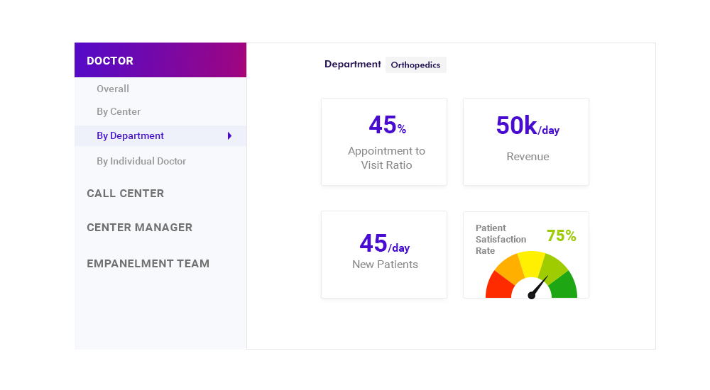The image size is (710, 390).
Task: Click the dark green gauge segment
Action: click(x=564, y=286)
